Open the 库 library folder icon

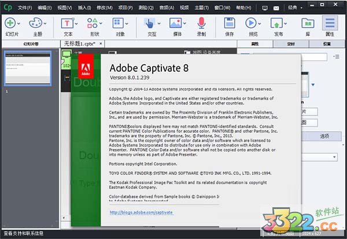tap(308, 23)
